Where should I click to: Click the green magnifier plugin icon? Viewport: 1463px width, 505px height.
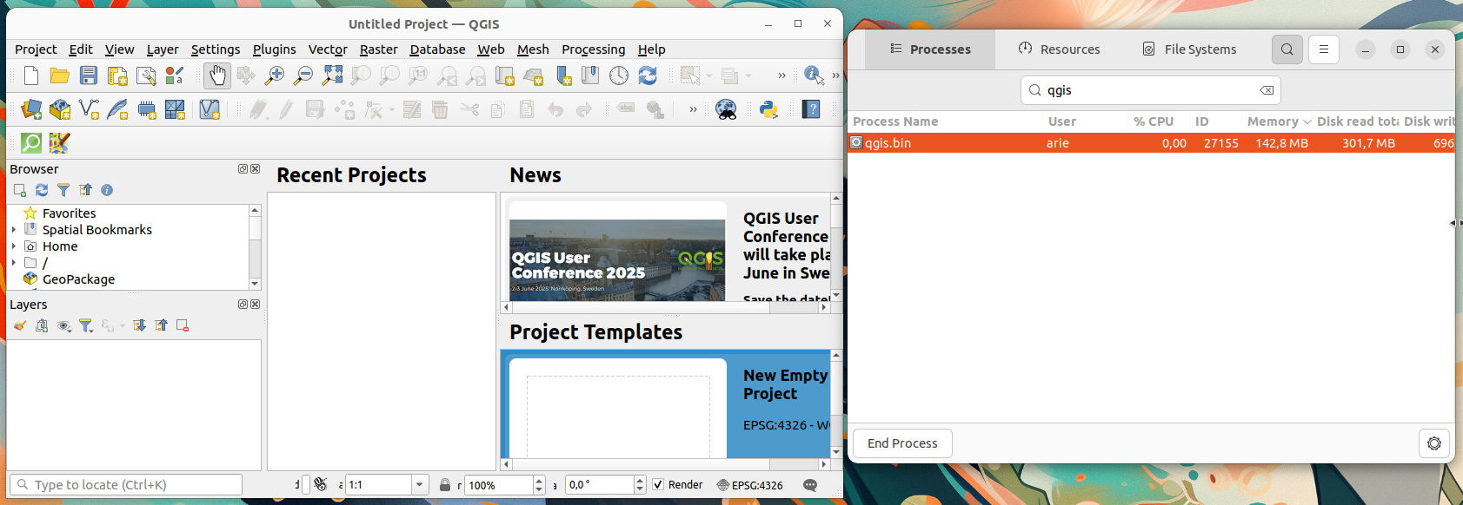pos(31,142)
